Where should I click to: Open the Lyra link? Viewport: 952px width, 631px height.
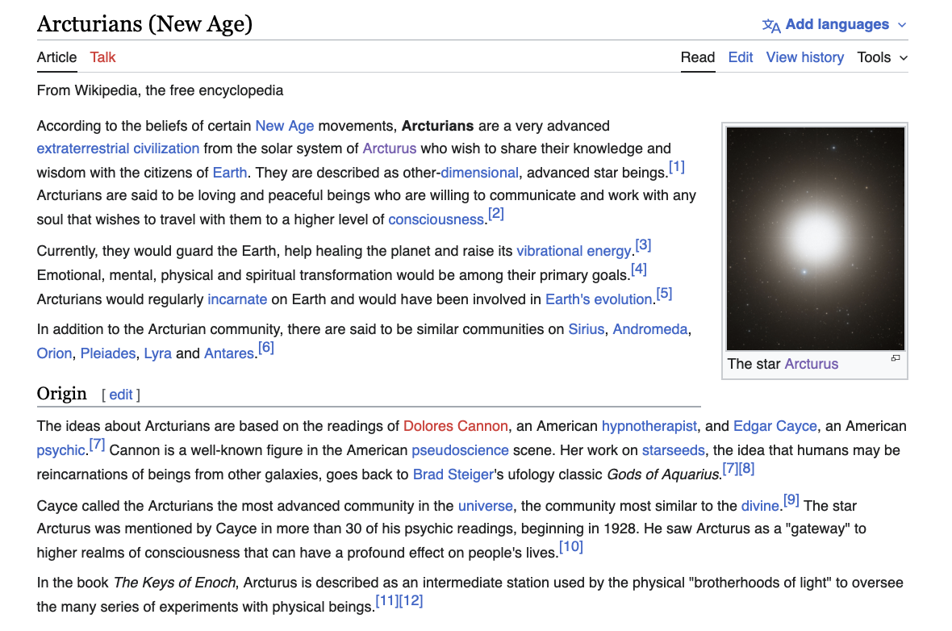[x=158, y=353]
